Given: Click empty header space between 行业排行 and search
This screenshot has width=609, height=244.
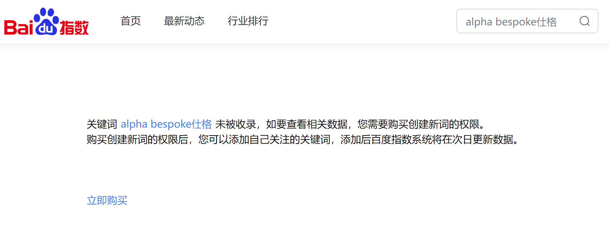Looking at the screenshot, I should 363,21.
